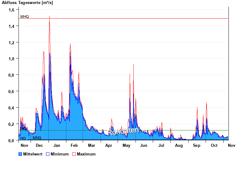Click the 1,0 y-axis tick label
This screenshot has height=170, width=247.
click(11, 59)
